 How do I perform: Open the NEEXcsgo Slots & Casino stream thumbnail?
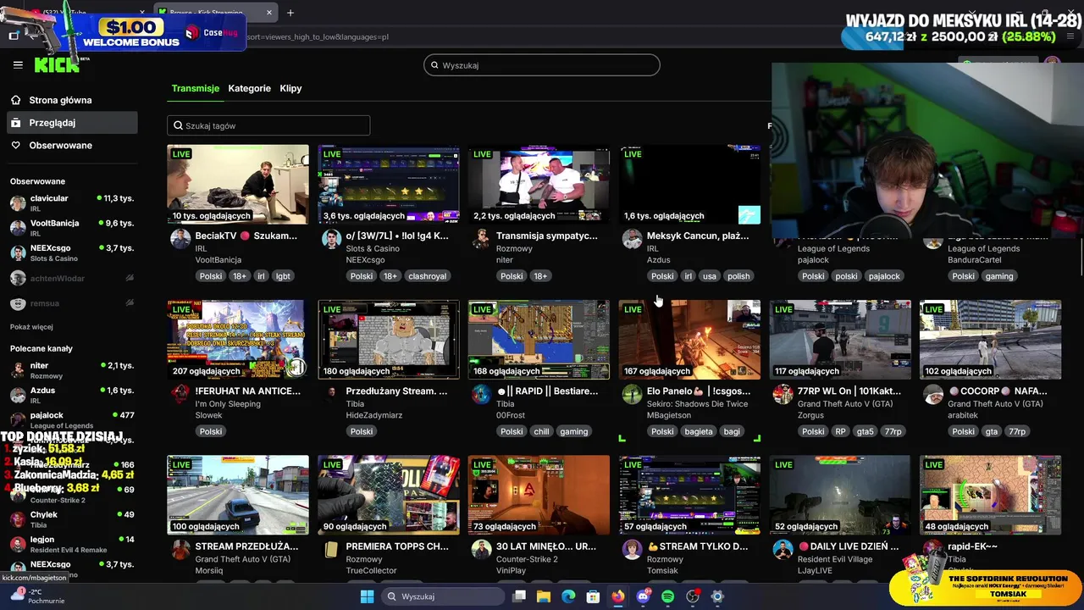(x=389, y=184)
